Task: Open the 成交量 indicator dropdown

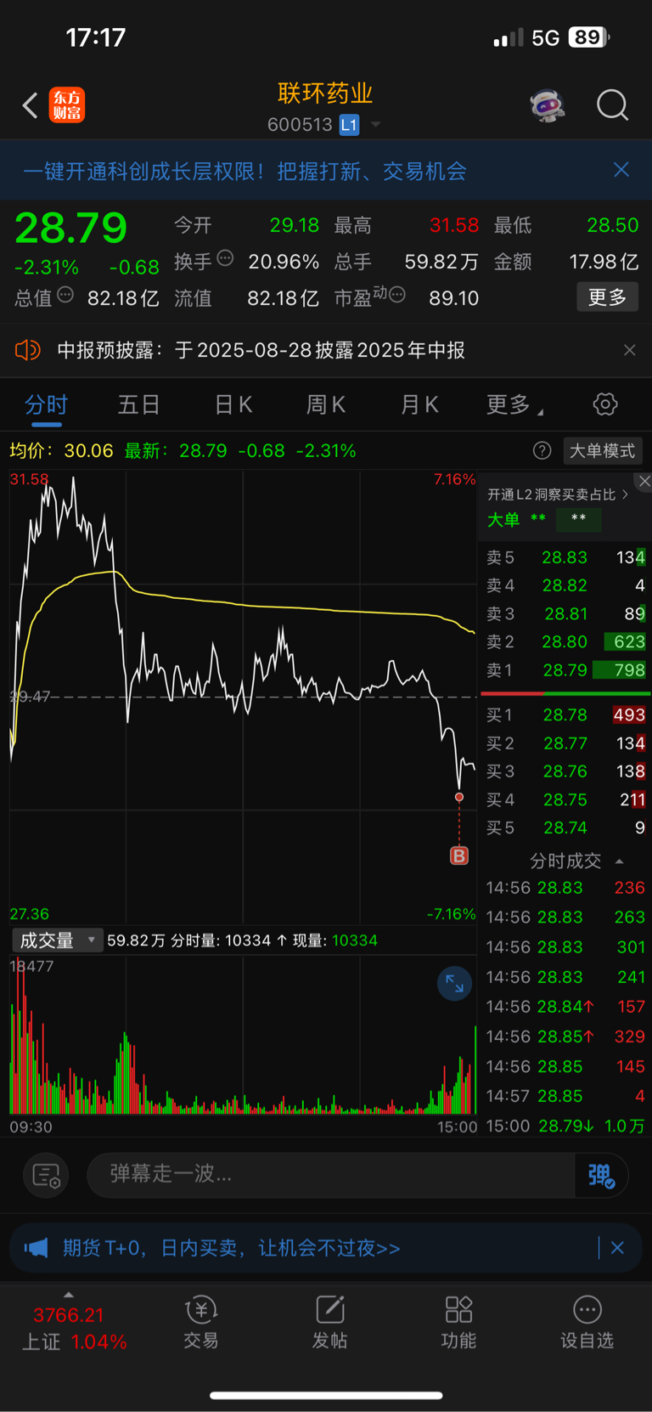Action: click(57, 940)
